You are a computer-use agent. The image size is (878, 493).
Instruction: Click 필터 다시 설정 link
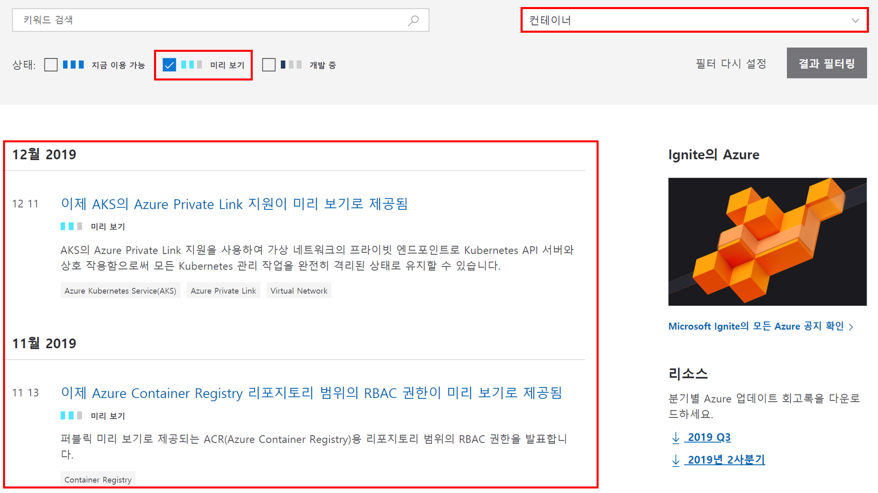pyautogui.click(x=731, y=63)
